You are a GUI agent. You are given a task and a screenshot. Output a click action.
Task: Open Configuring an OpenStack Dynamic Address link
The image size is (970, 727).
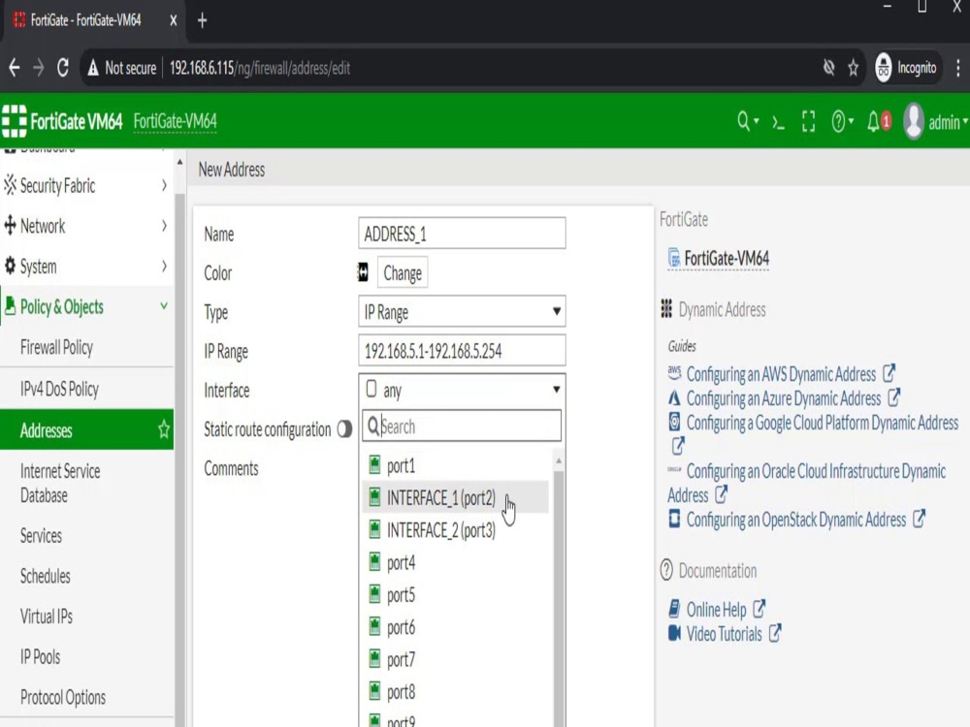(x=796, y=520)
